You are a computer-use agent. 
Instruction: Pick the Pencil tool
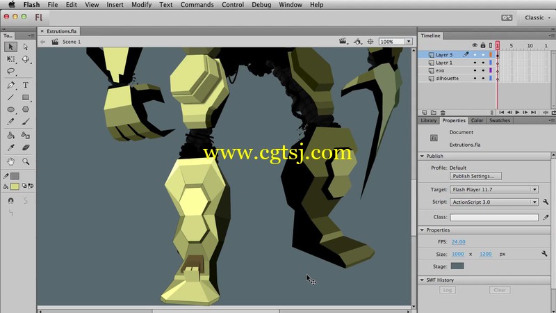[x=10, y=122]
